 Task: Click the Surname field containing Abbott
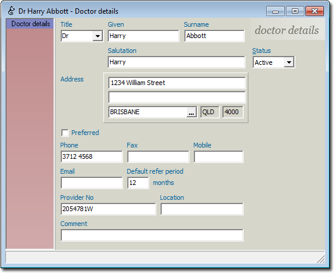[215, 36]
